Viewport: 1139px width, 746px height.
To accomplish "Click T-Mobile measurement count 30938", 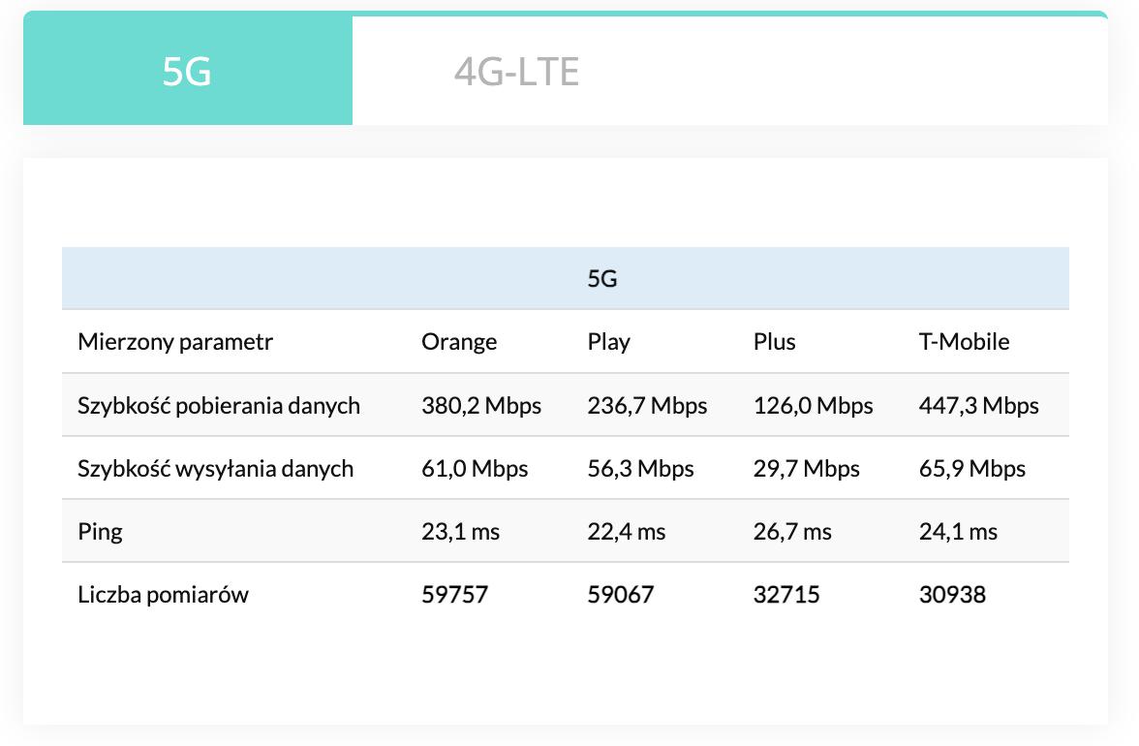I will (x=952, y=594).
